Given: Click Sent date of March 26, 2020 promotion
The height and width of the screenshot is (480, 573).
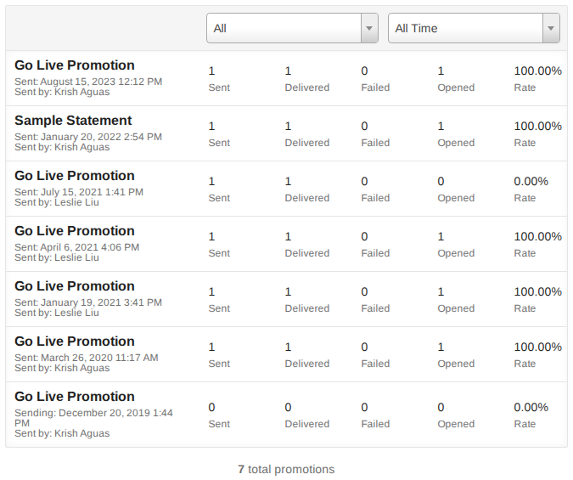Looking at the screenshot, I should pos(87,358).
